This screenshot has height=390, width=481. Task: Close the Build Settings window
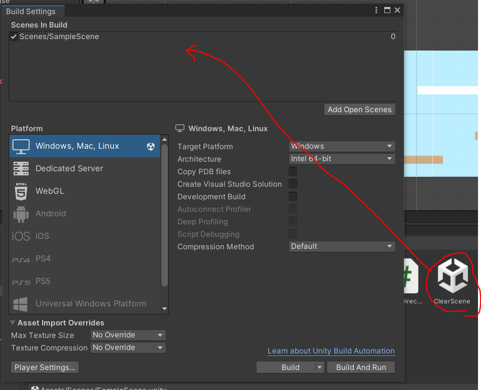coord(397,10)
